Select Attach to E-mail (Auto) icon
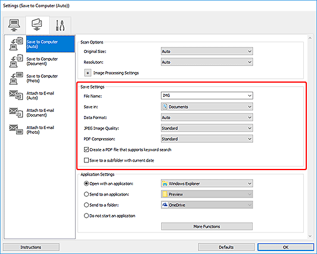This screenshot has height=254, width=317. click(x=16, y=95)
